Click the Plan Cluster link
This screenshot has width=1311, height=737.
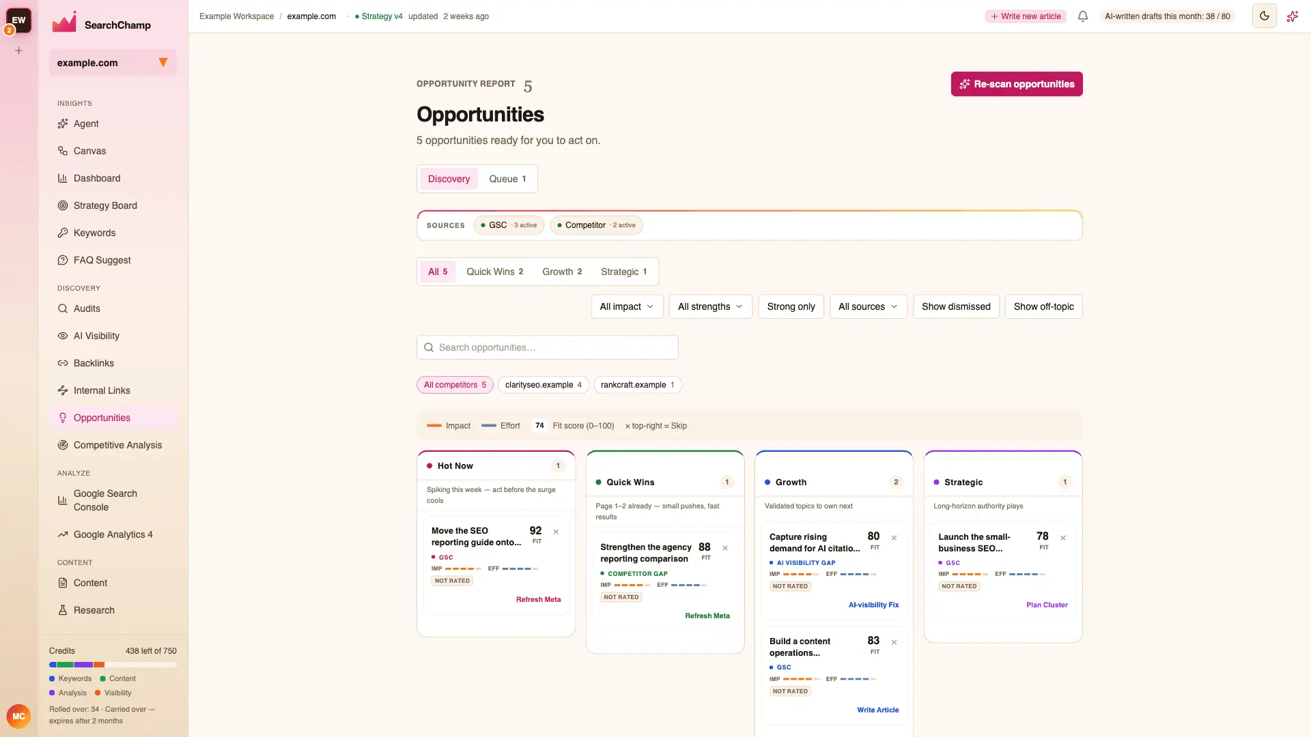pyautogui.click(x=1047, y=605)
